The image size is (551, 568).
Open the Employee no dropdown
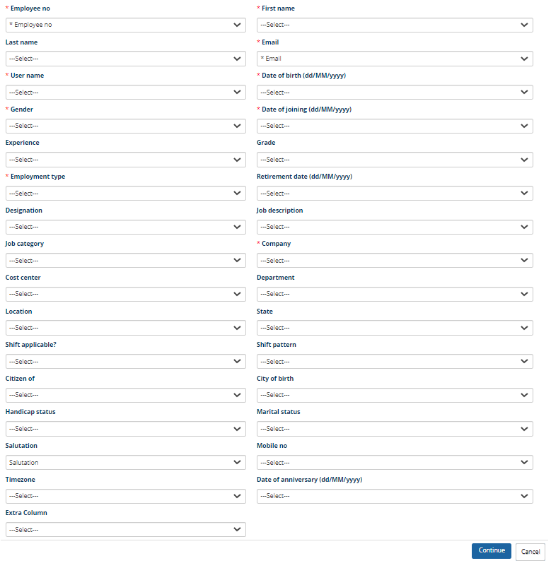pyautogui.click(x=126, y=25)
